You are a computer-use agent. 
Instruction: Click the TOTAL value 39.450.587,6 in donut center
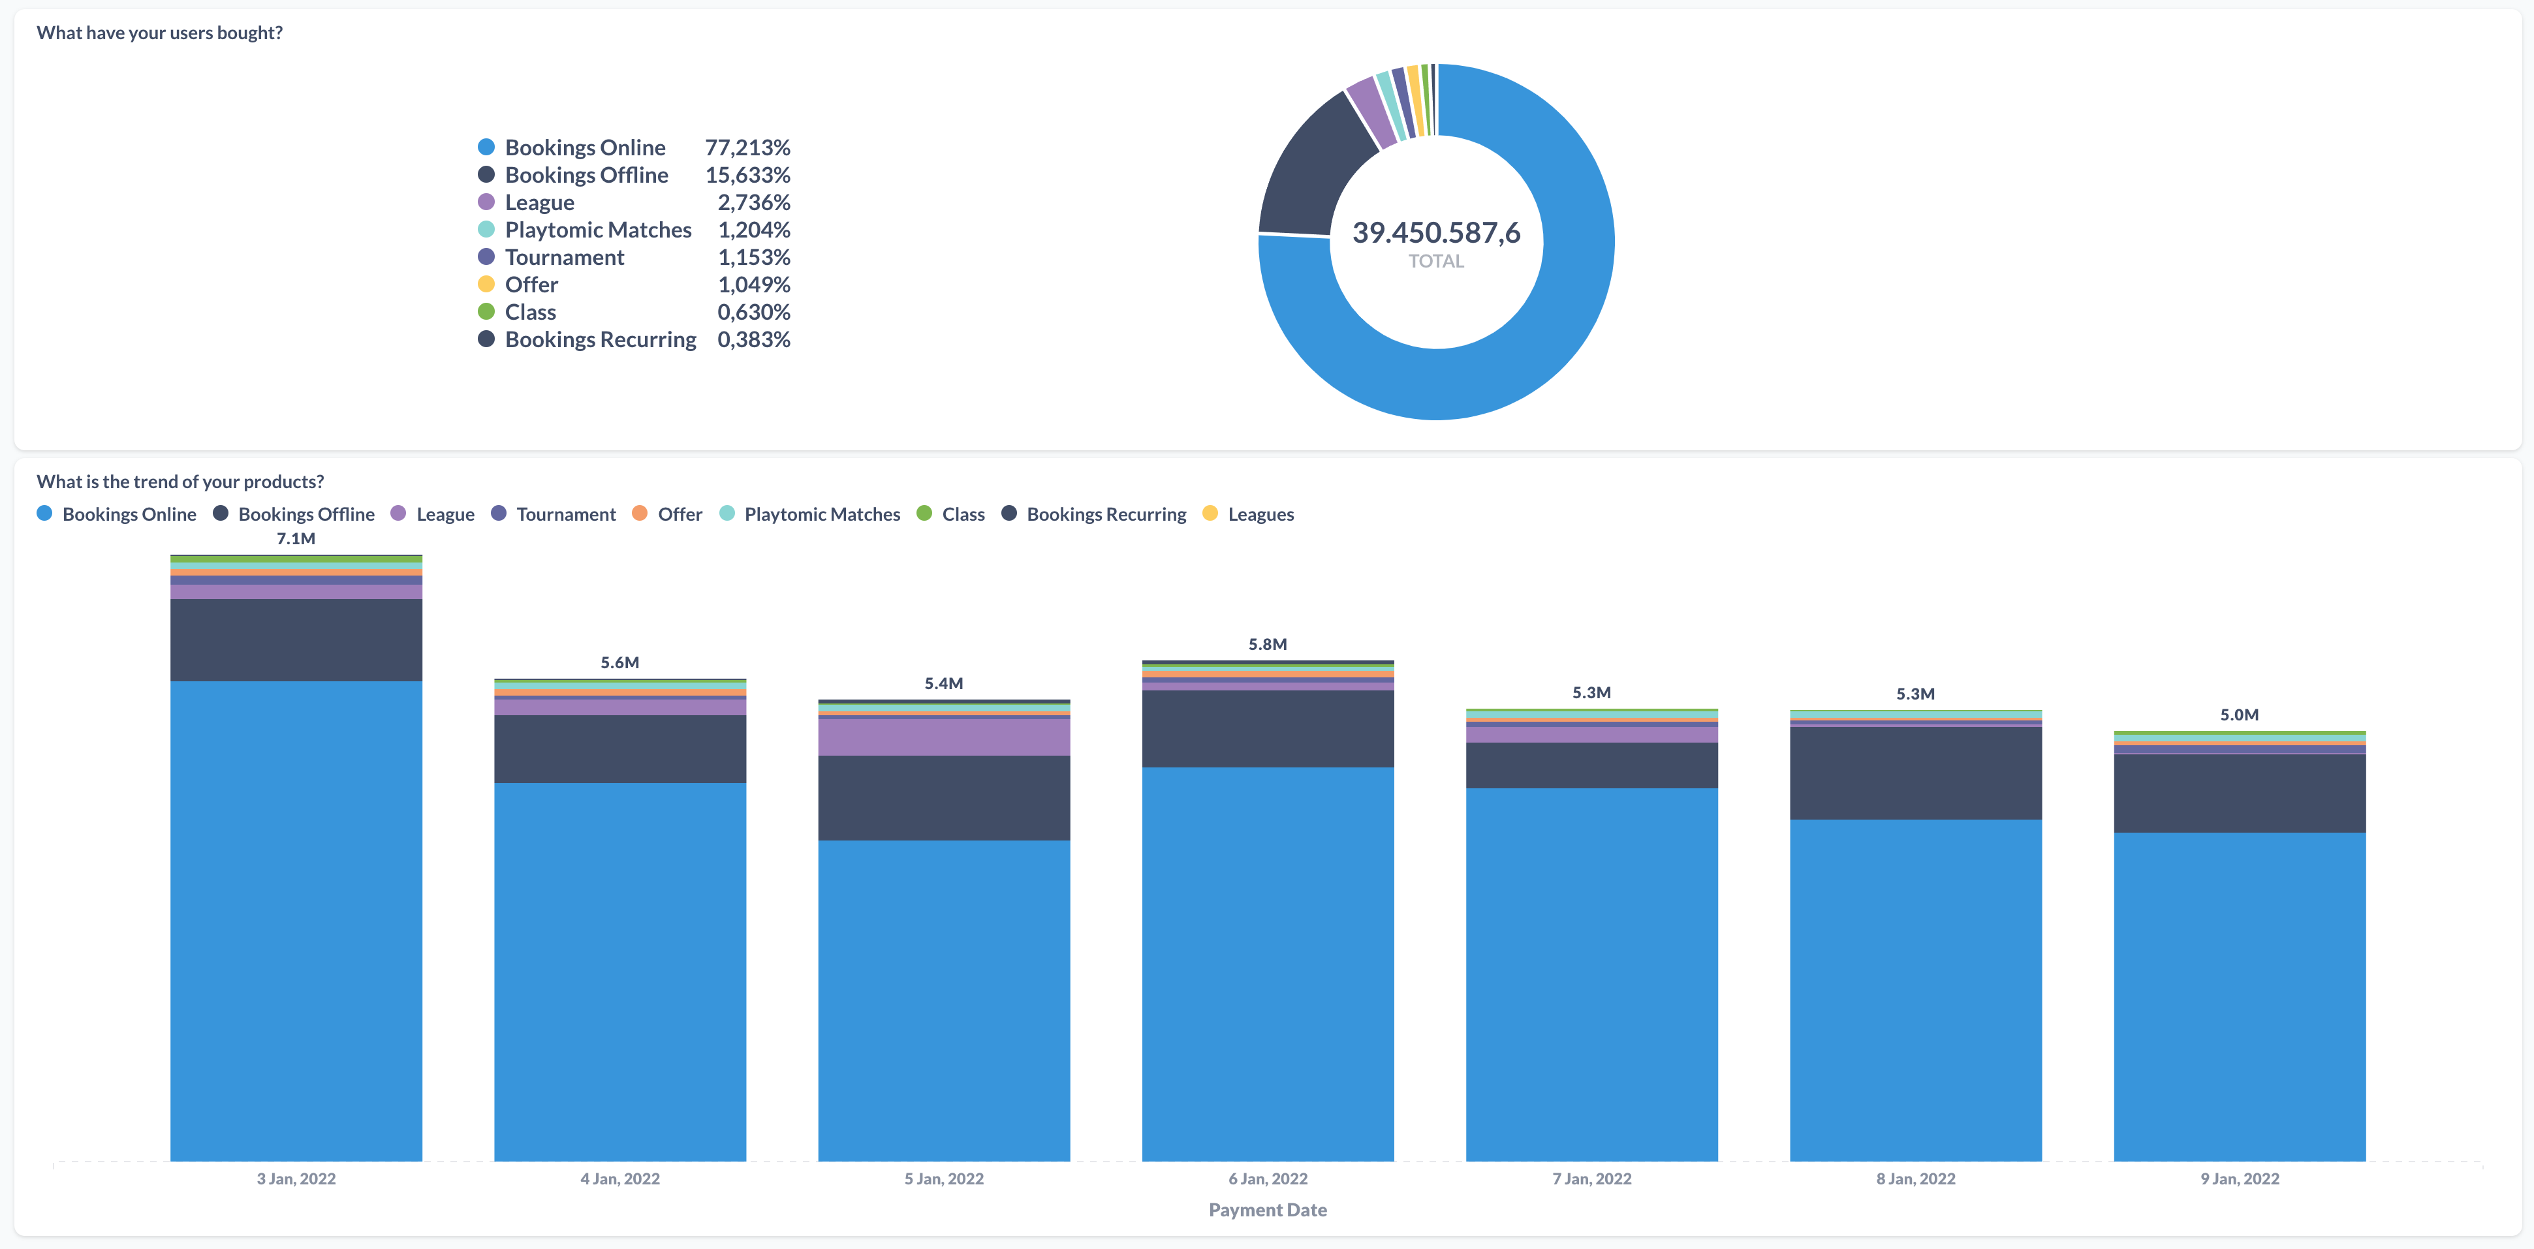(x=1435, y=234)
